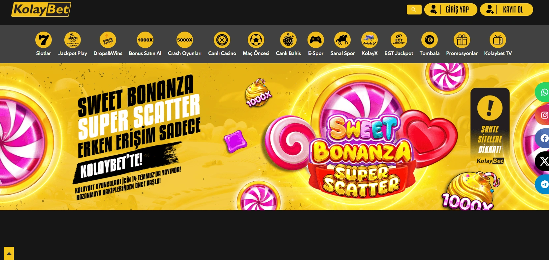549x260 pixels.
Task: Open Promosyonlar gift box icon
Action: [462, 40]
